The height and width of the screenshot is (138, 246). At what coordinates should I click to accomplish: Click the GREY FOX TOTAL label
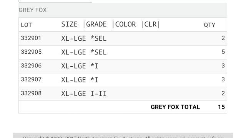[175, 107]
